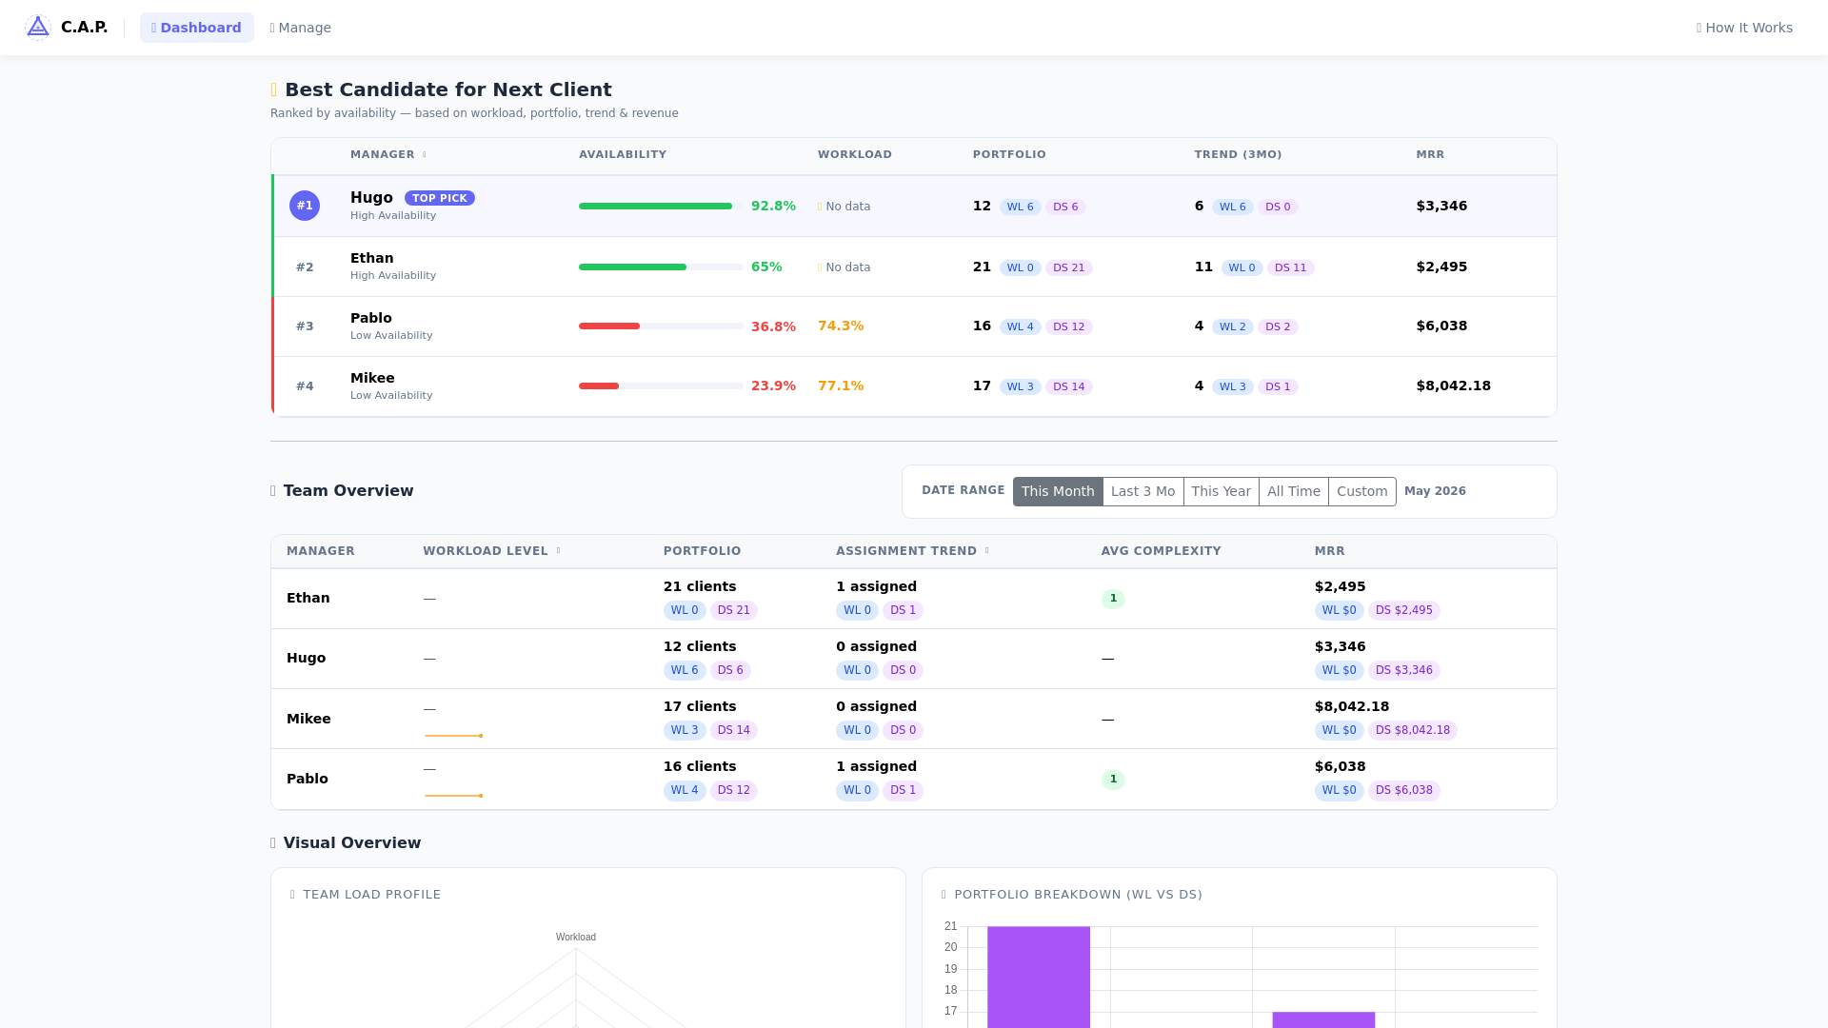This screenshot has height=1028, width=1828.
Task: Click the Trend (3MO) column header
Action: [1238, 154]
